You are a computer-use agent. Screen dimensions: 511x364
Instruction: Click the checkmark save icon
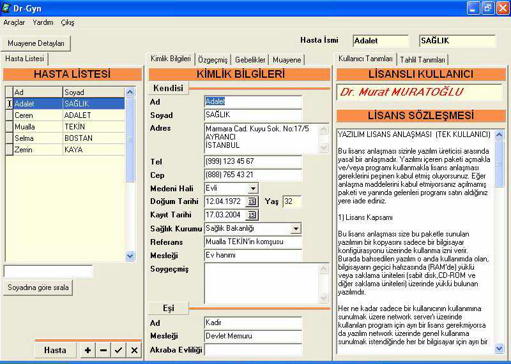[118, 350]
